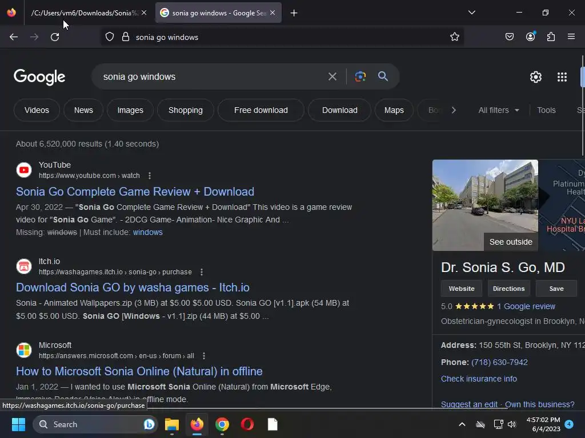Focus the Google search input field
This screenshot has height=438, width=585.
pos(213,77)
